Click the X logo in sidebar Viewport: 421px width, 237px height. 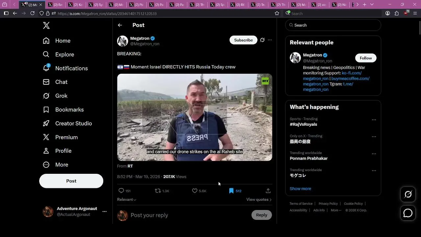(46, 26)
